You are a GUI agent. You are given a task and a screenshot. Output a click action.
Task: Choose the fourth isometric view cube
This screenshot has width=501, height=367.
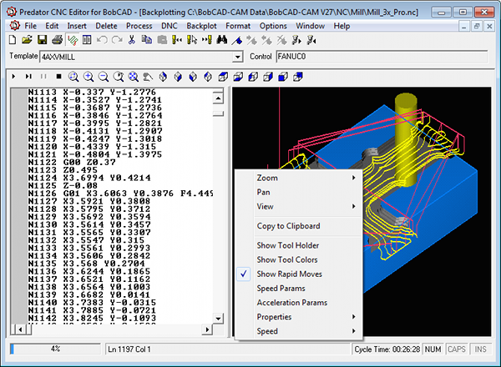coord(208,77)
